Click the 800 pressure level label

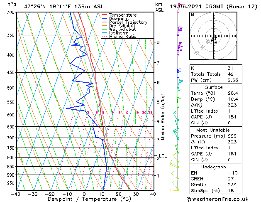pos(12,158)
